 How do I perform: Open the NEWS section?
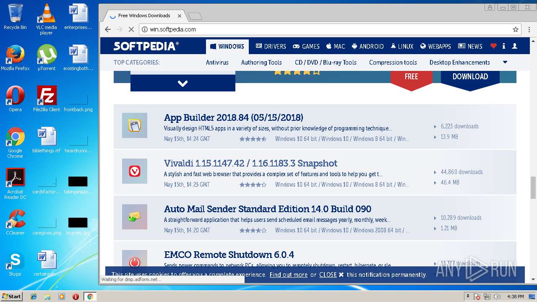click(x=470, y=47)
